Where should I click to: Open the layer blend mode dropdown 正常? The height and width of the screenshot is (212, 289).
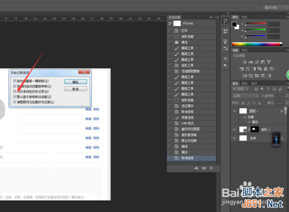click(246, 96)
